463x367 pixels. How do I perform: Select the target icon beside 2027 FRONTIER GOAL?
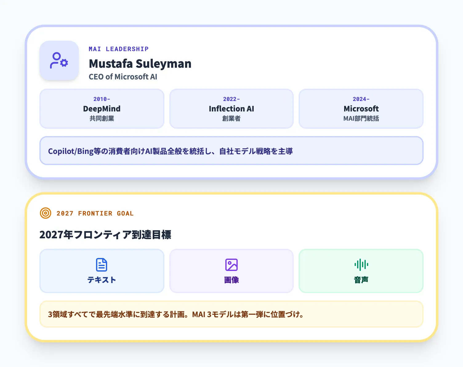pyautogui.click(x=45, y=213)
